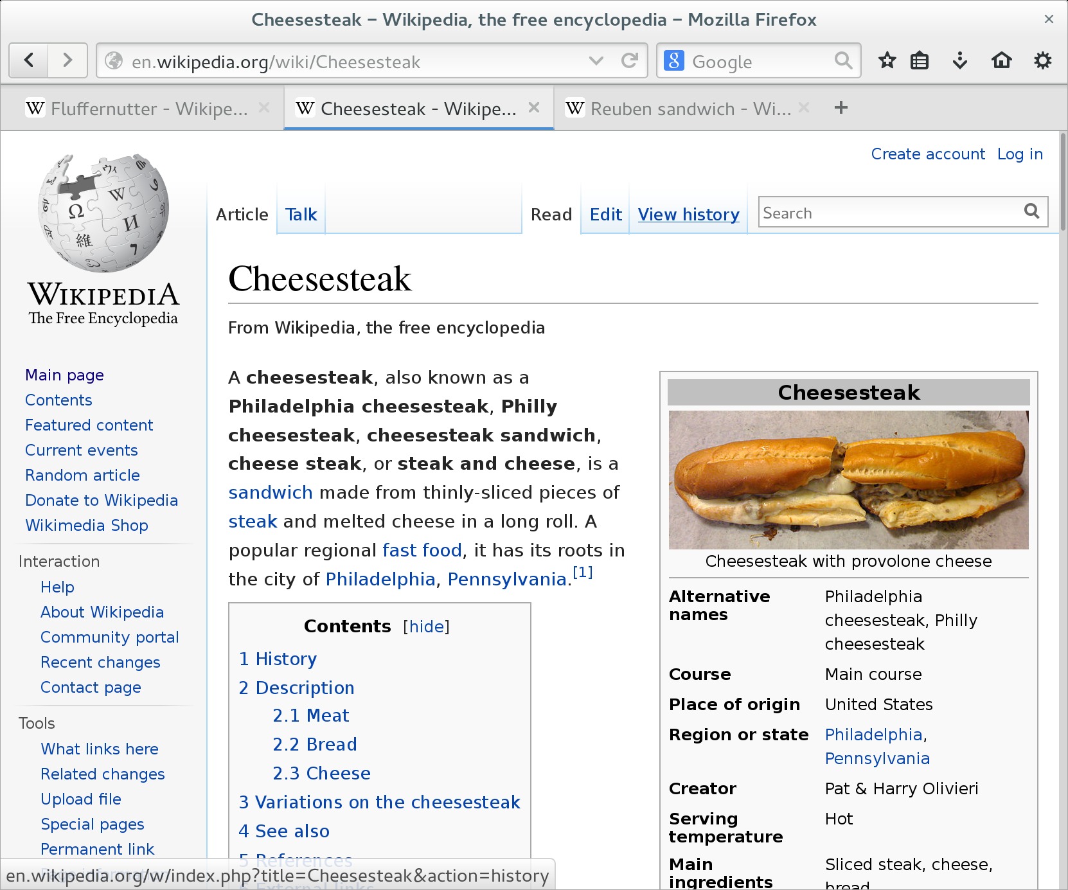
Task: Bookmark this page with the star icon
Action: pos(887,61)
